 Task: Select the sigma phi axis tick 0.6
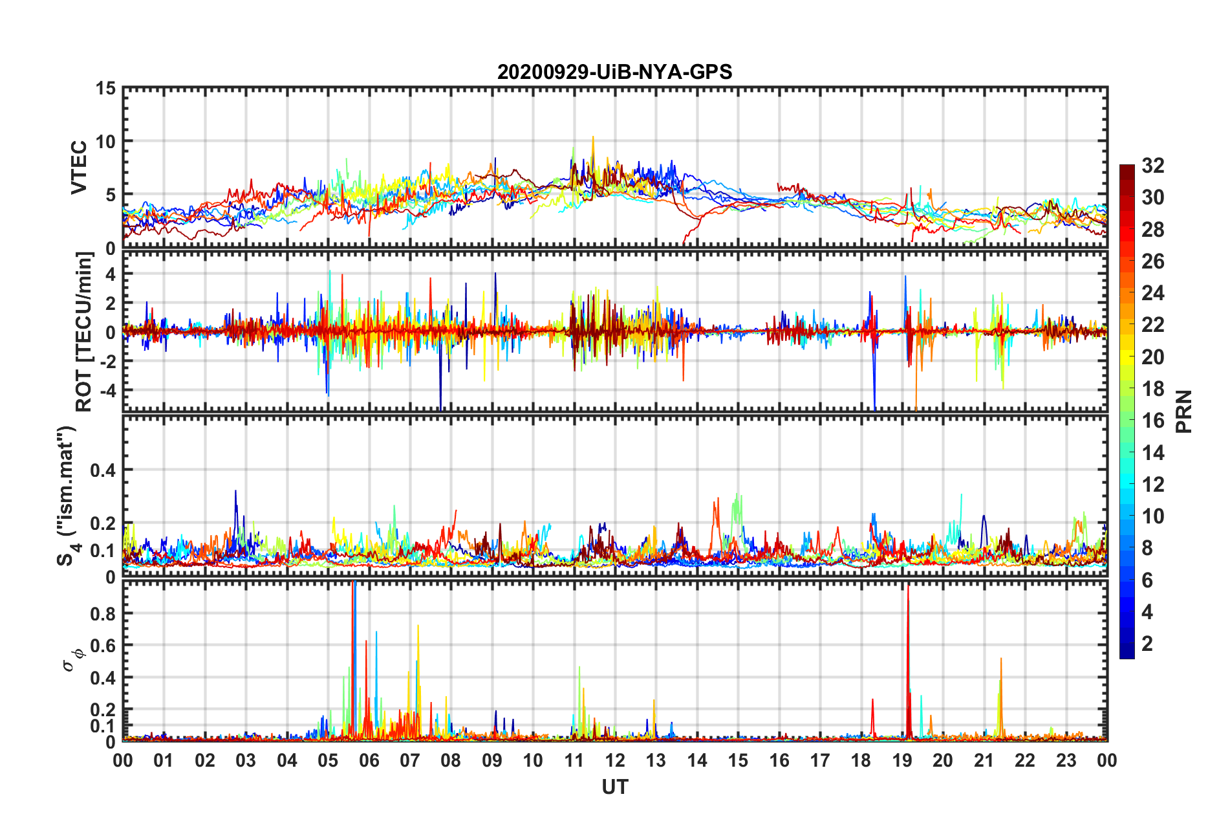pyautogui.click(x=103, y=646)
